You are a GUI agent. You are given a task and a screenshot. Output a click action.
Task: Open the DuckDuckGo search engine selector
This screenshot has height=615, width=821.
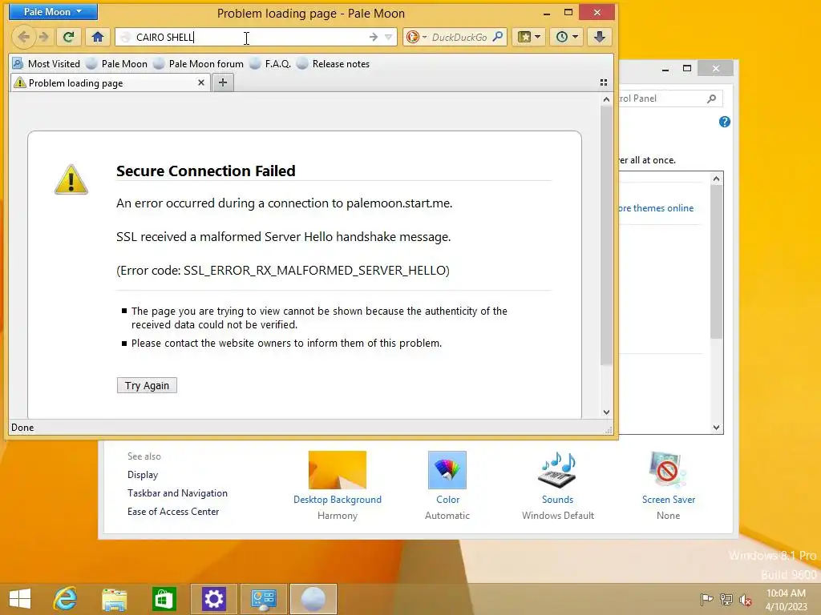(x=417, y=37)
